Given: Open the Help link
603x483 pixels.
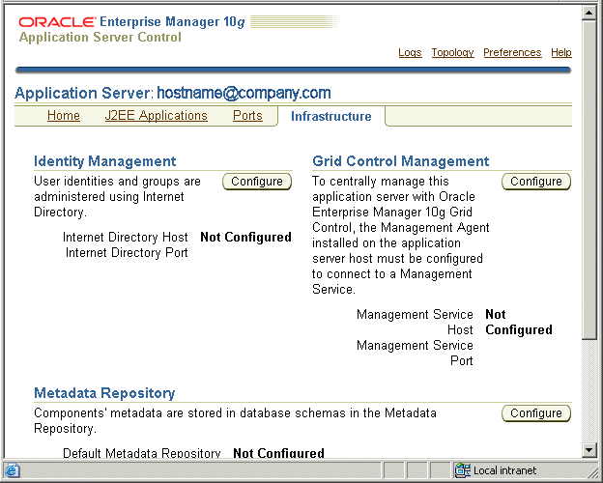Looking at the screenshot, I should point(561,52).
